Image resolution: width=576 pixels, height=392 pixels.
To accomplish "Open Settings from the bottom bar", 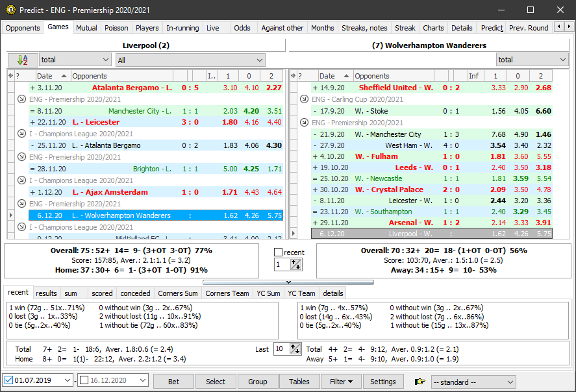I will coord(382,382).
